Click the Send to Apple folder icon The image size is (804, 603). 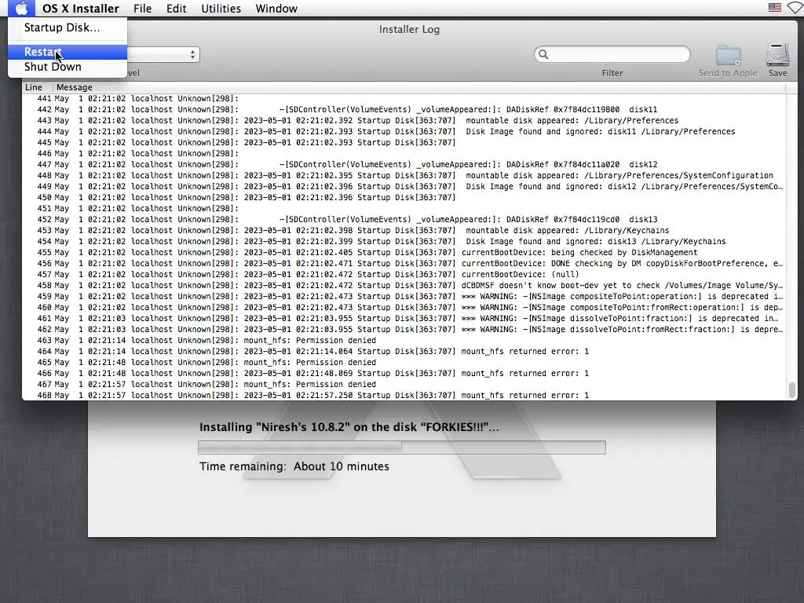[x=728, y=55]
